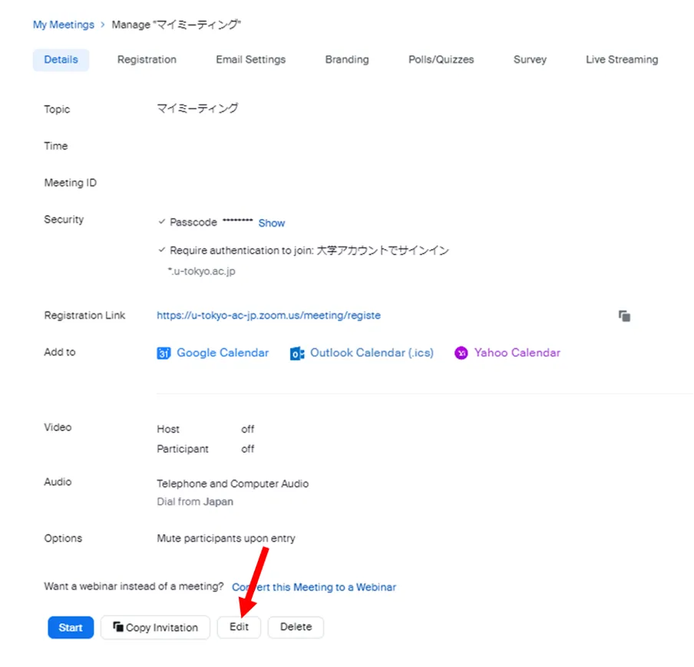Select the Polls/Quizzes tab
The height and width of the screenshot is (667, 694).
click(441, 60)
